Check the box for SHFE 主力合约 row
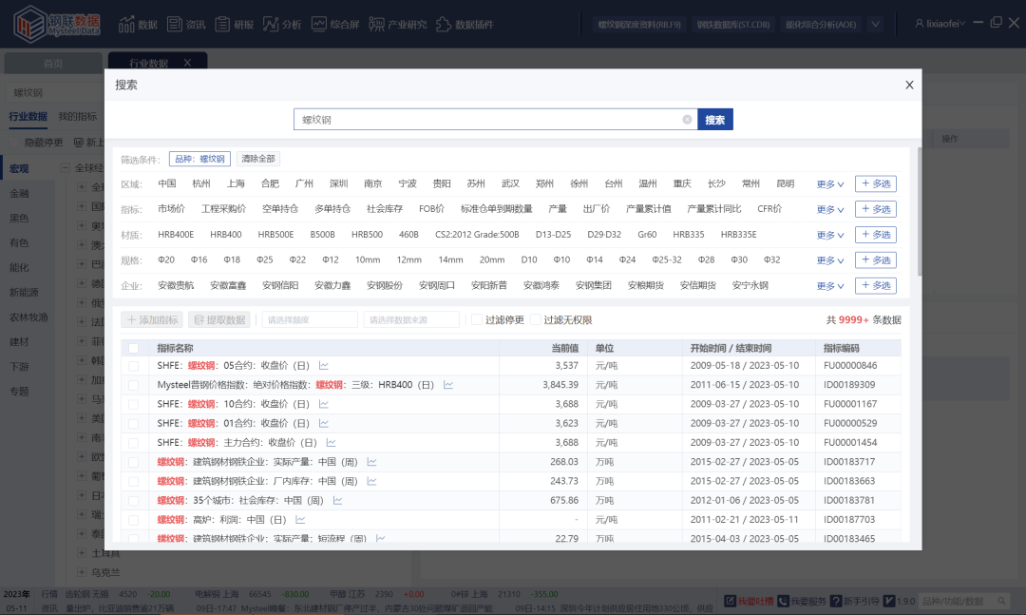This screenshot has width=1026, height=615. coord(134,443)
